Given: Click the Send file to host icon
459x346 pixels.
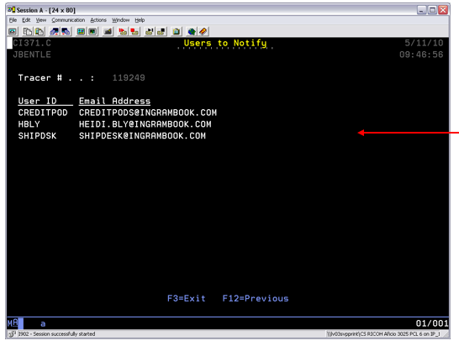Looking at the screenshot, I should [54, 31].
